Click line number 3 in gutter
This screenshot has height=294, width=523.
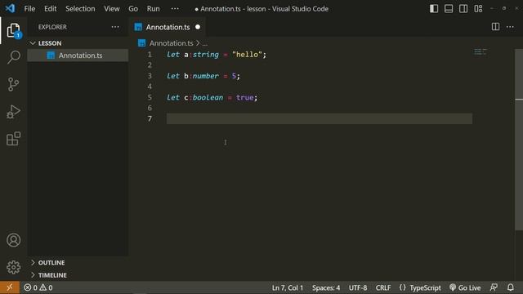tap(150, 76)
